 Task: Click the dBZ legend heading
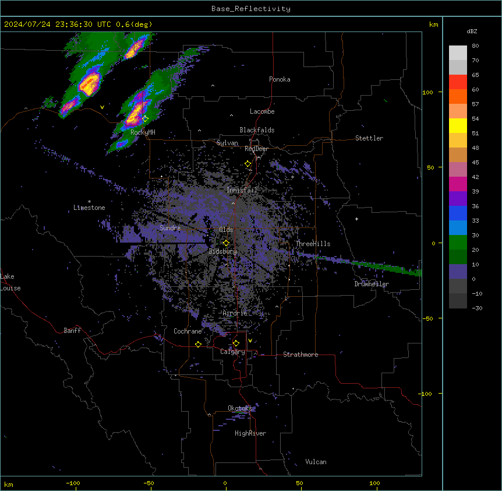[x=472, y=31]
